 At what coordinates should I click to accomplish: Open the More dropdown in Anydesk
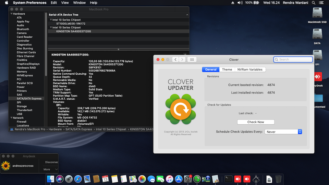(x=50, y=169)
